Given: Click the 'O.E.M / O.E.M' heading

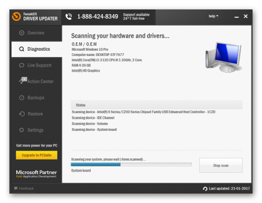Looking at the screenshot, I should pos(84,44).
